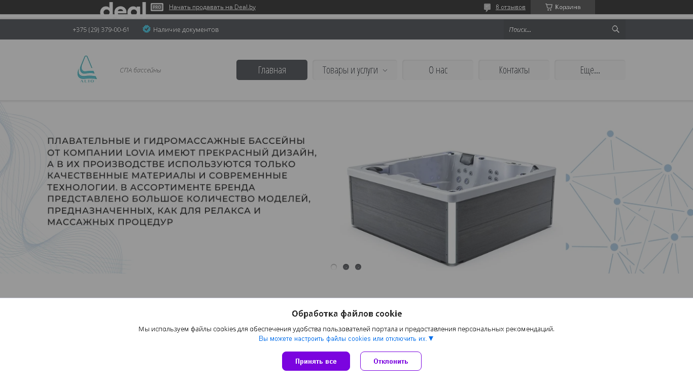Open the Контакты page
This screenshot has height=389, width=693.
click(x=514, y=70)
